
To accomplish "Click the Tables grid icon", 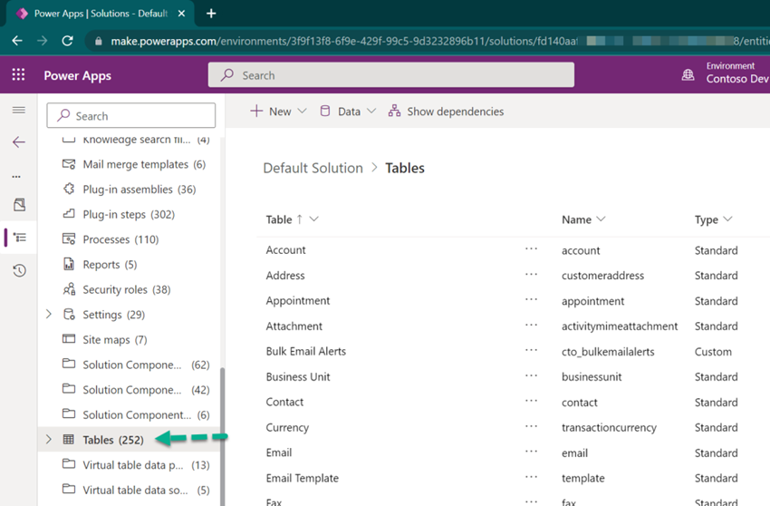I will click(x=69, y=440).
